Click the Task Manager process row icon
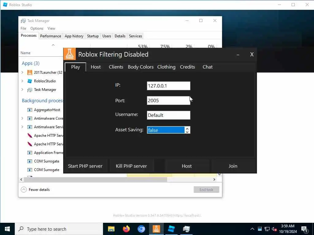 [30, 90]
